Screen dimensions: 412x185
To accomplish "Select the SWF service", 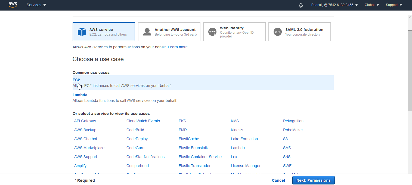I will [287, 166].
